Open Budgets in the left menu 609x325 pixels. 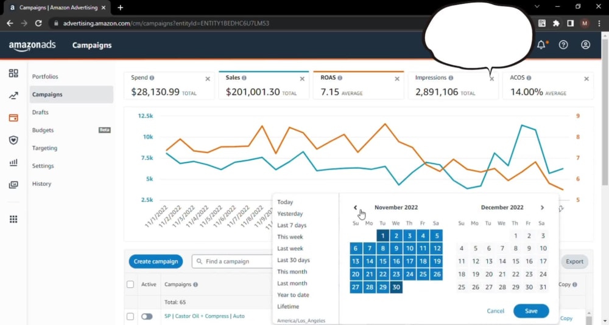(x=43, y=130)
